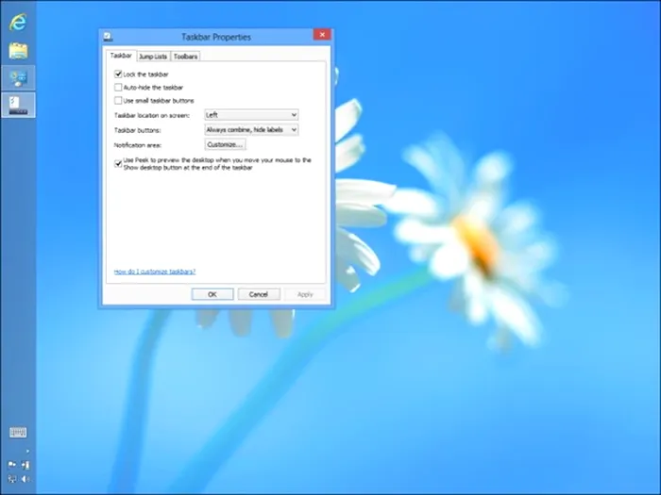Open the Action Center flag icon
Viewport: 661px width, 495px height.
tap(12, 465)
